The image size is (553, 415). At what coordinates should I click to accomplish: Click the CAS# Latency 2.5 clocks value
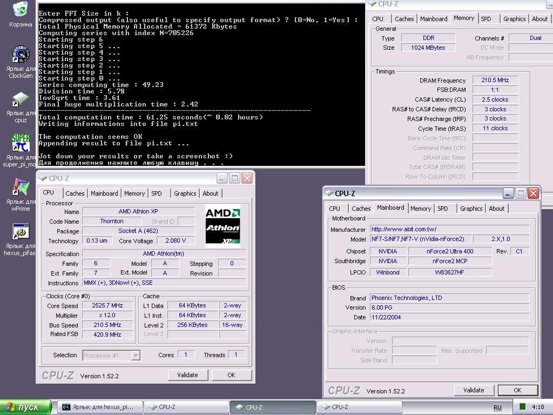495,99
